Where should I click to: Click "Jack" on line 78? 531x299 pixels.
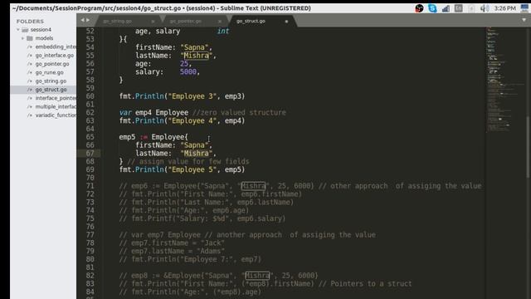click(x=212, y=243)
